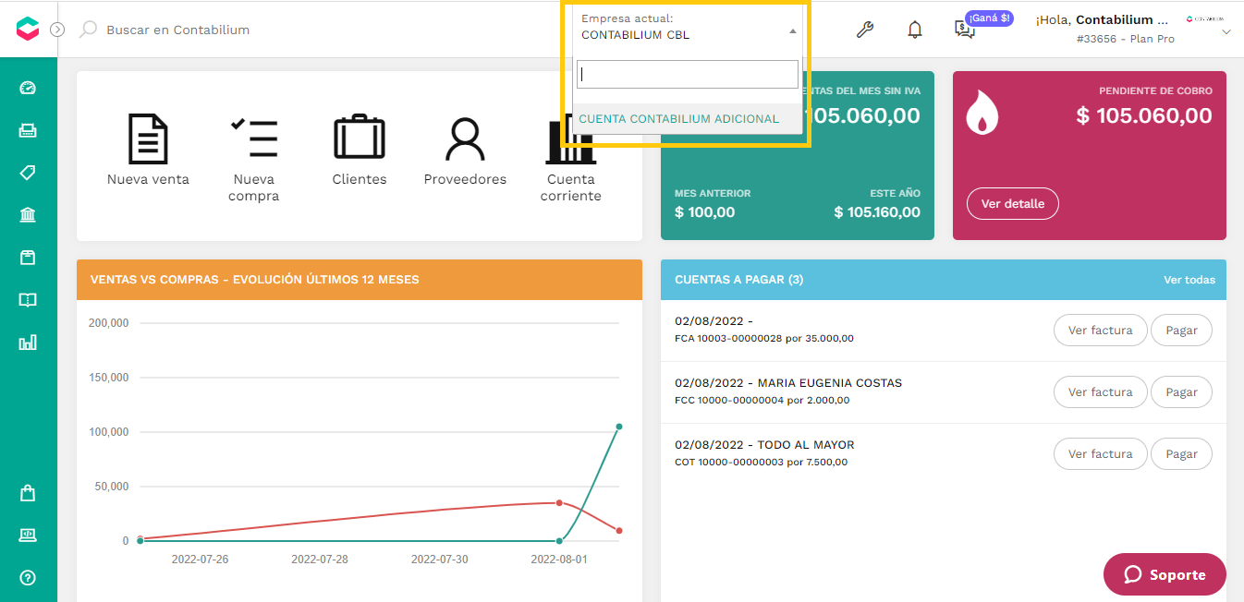1244x602 pixels.
Task: Open the notifications bell icon
Action: (x=915, y=30)
